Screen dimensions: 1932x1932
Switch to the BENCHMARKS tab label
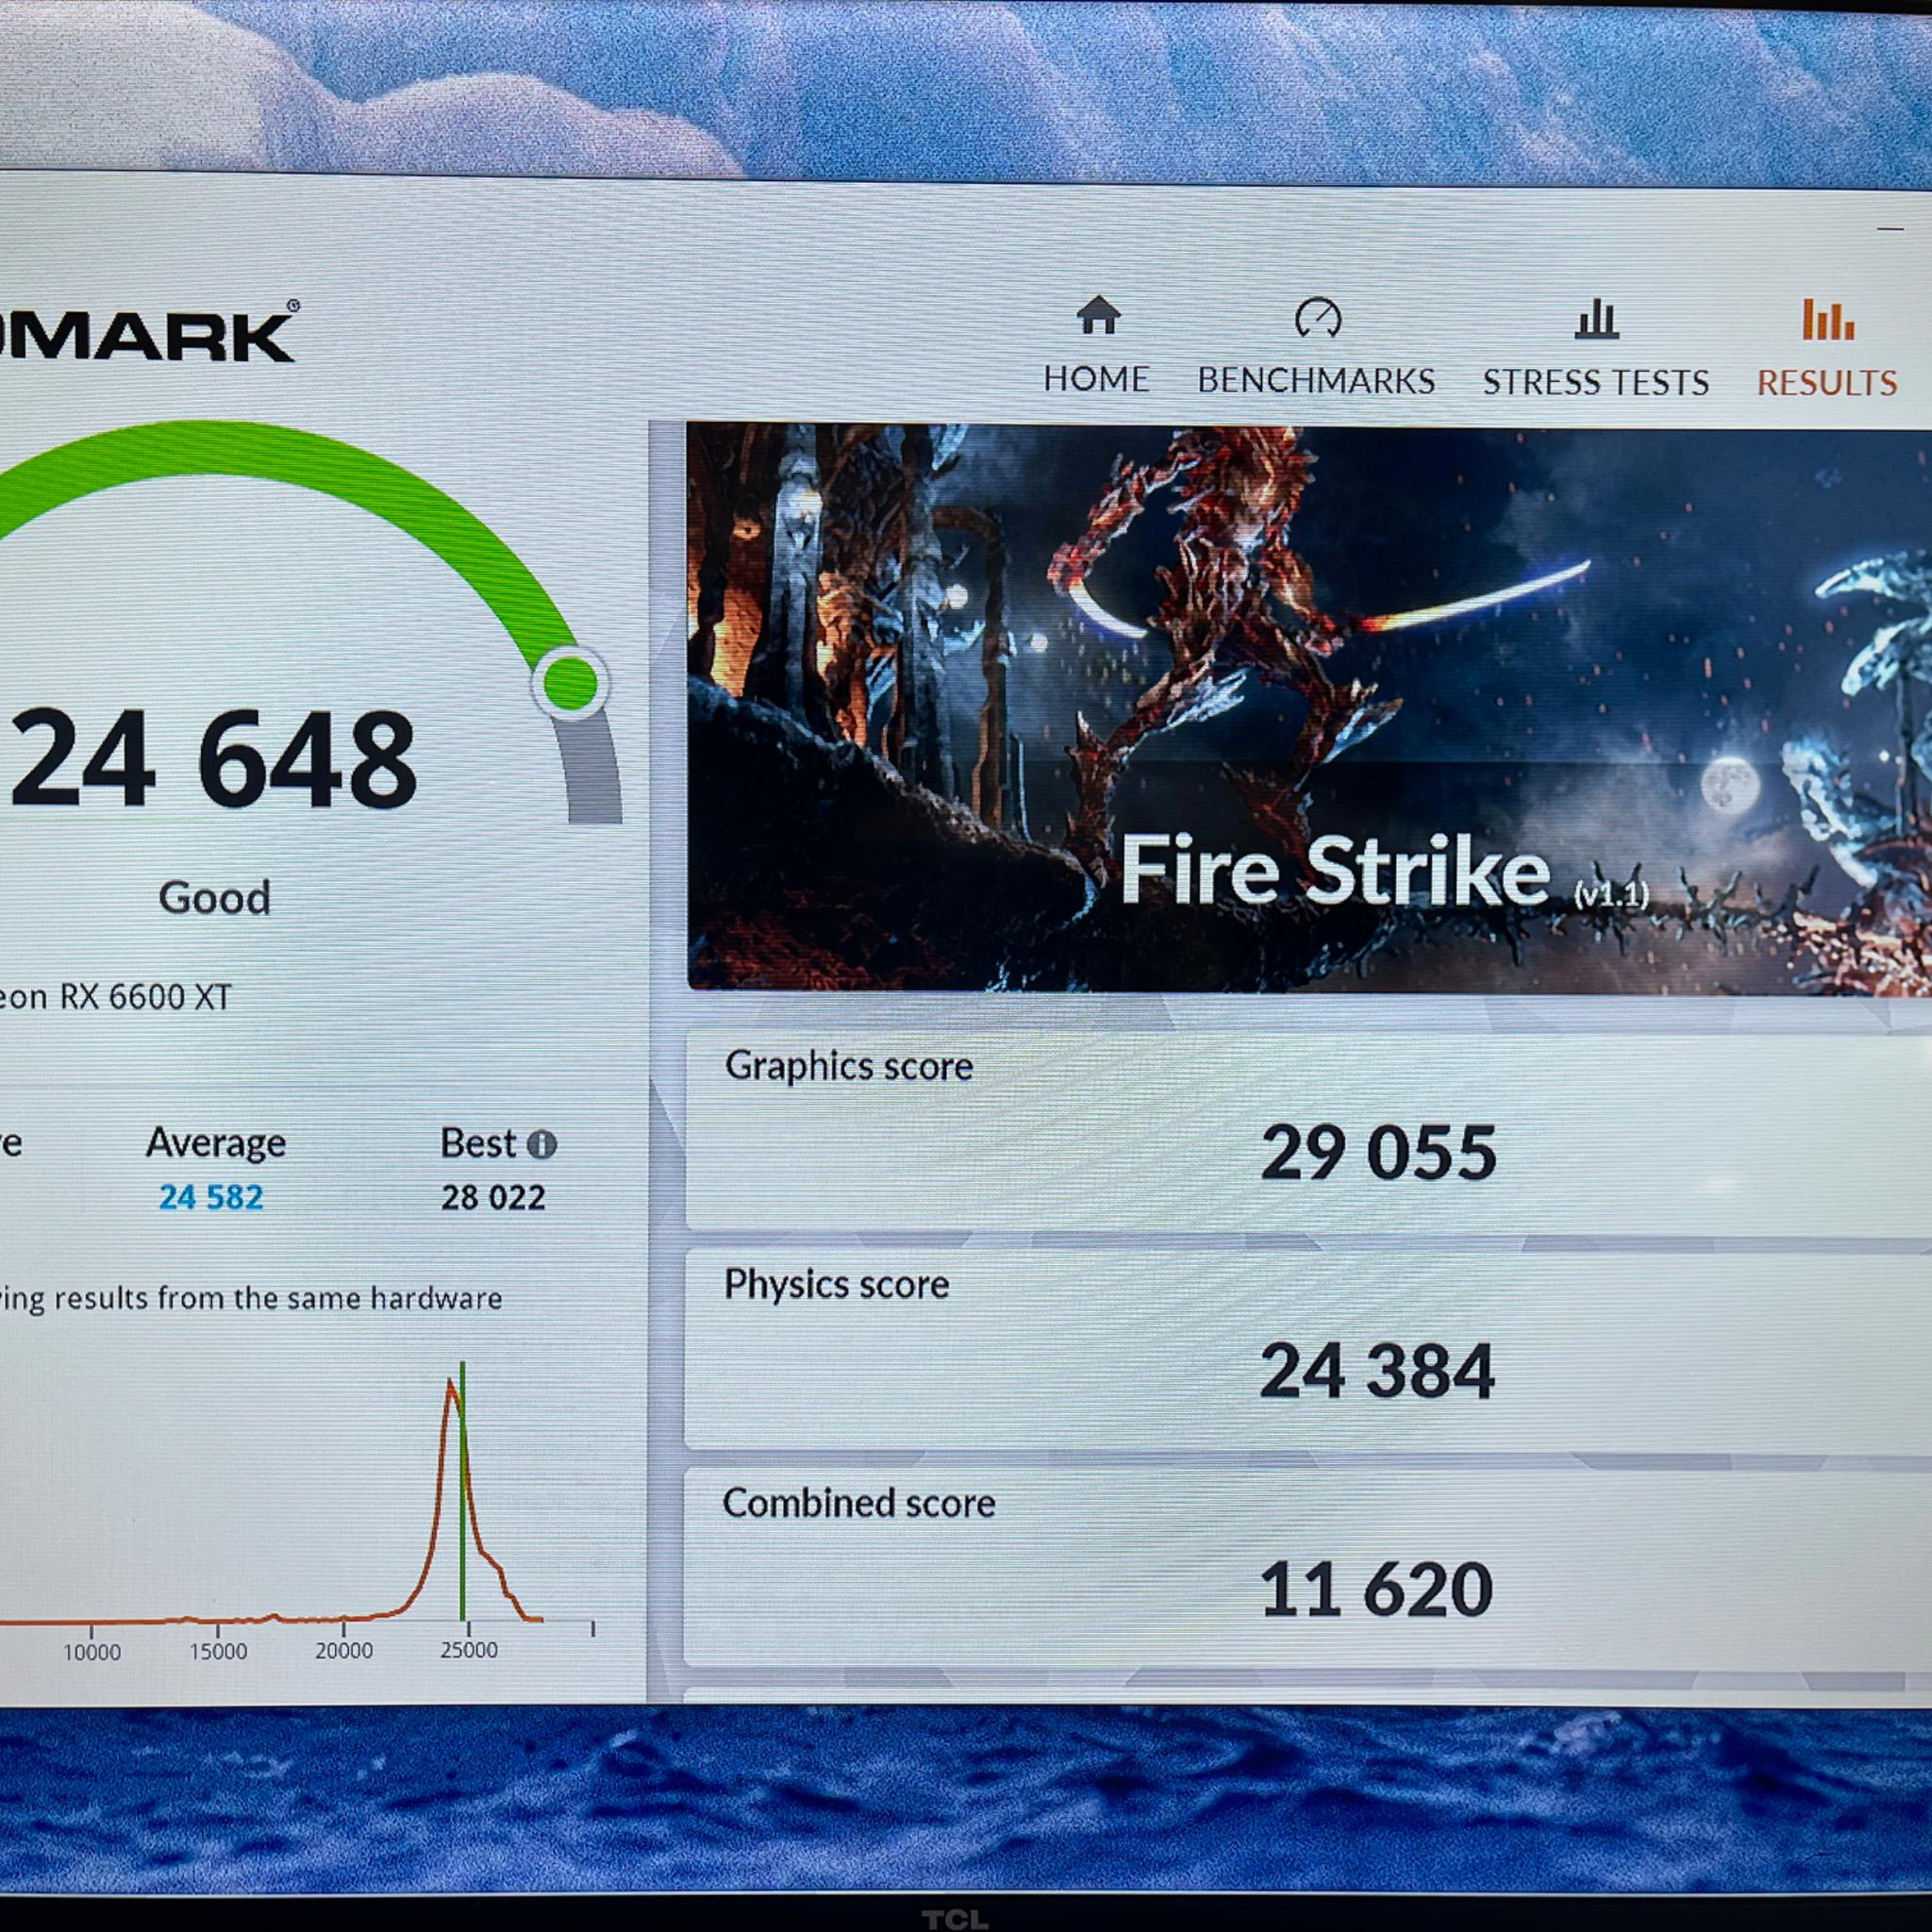[x=1316, y=381]
